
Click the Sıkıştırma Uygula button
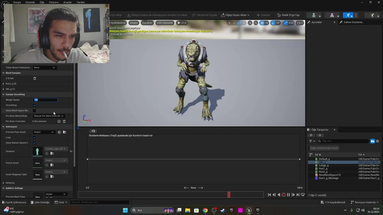204,15
